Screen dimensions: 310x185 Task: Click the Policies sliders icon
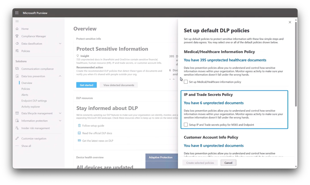coord(17,51)
